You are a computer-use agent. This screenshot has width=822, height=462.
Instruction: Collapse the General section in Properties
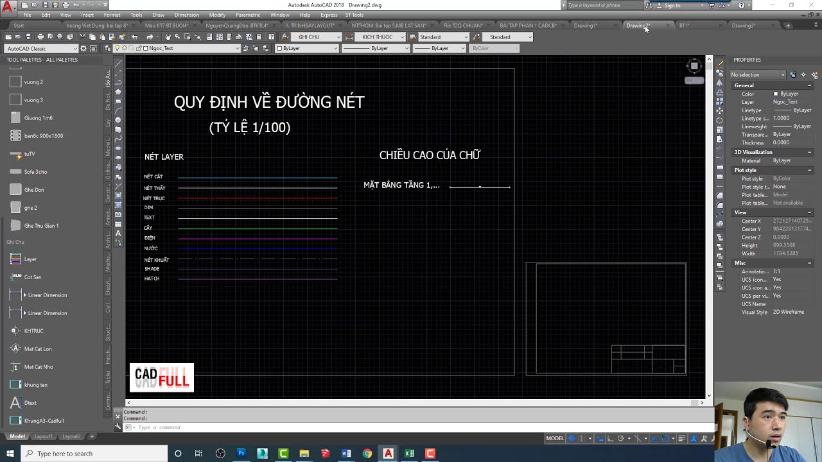point(810,85)
